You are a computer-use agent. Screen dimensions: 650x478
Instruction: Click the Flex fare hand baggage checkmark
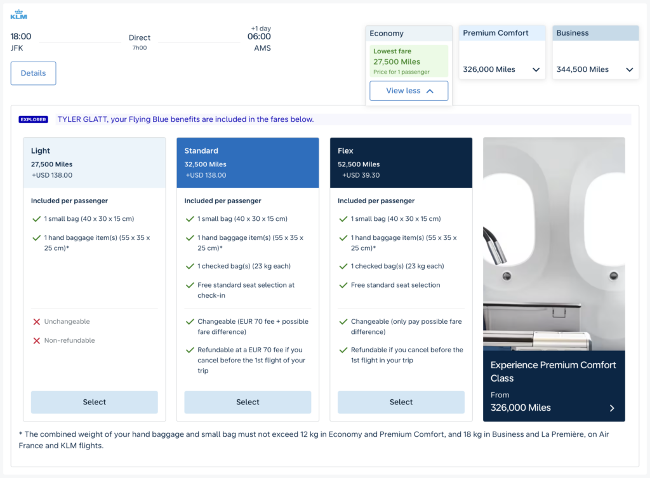343,238
